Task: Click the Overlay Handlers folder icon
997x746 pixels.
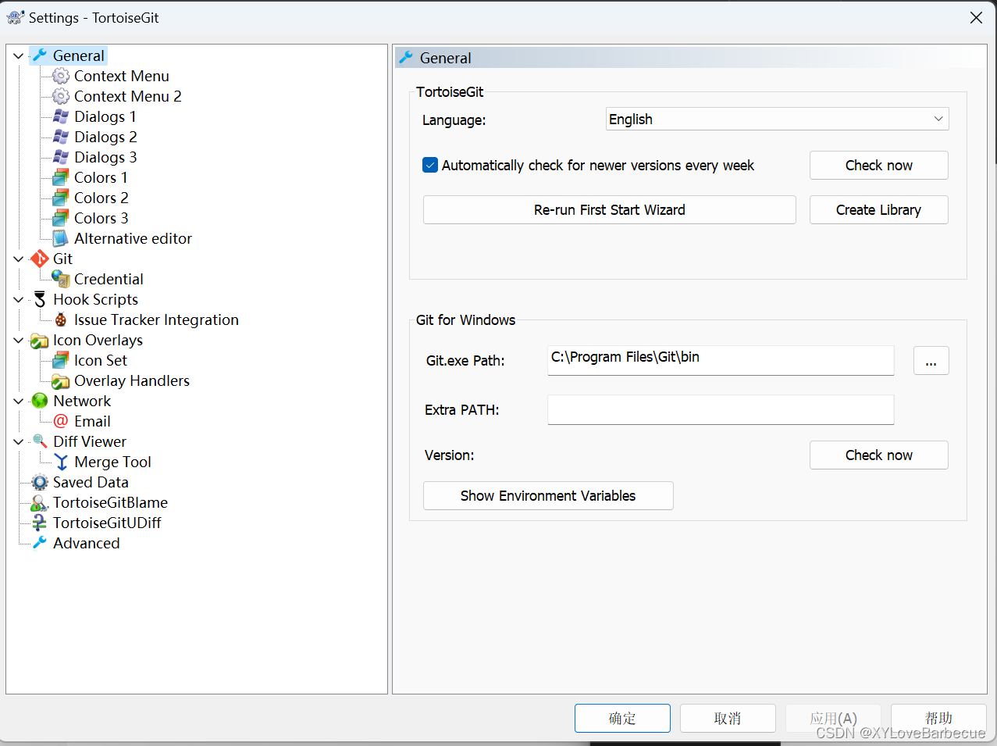Action: coord(61,380)
